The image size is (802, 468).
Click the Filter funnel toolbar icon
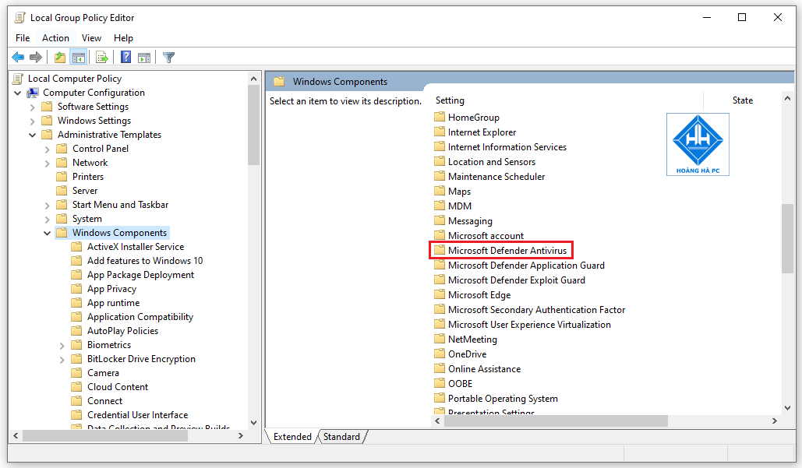pos(169,57)
